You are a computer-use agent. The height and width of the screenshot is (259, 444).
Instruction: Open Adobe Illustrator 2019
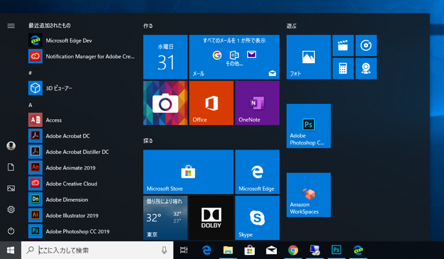[82, 215]
